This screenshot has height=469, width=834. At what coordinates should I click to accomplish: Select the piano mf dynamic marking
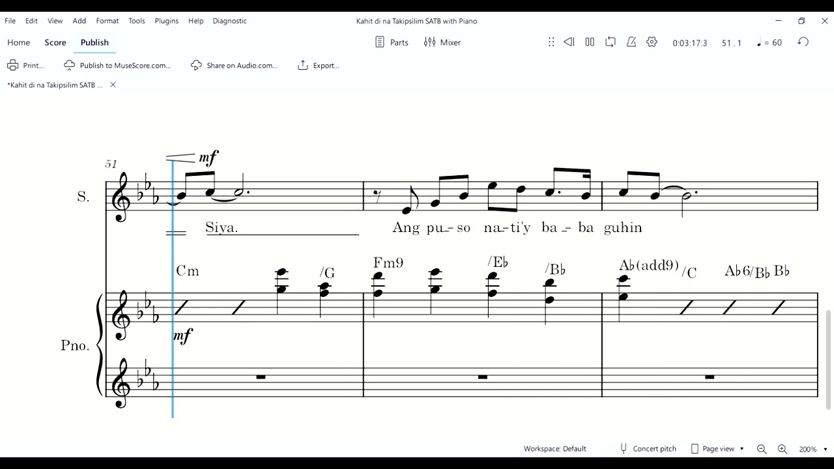(183, 336)
